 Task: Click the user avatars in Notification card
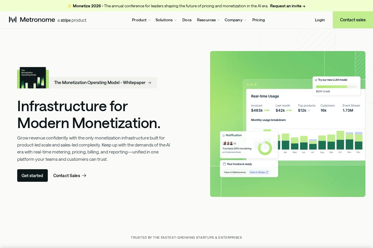[228, 143]
